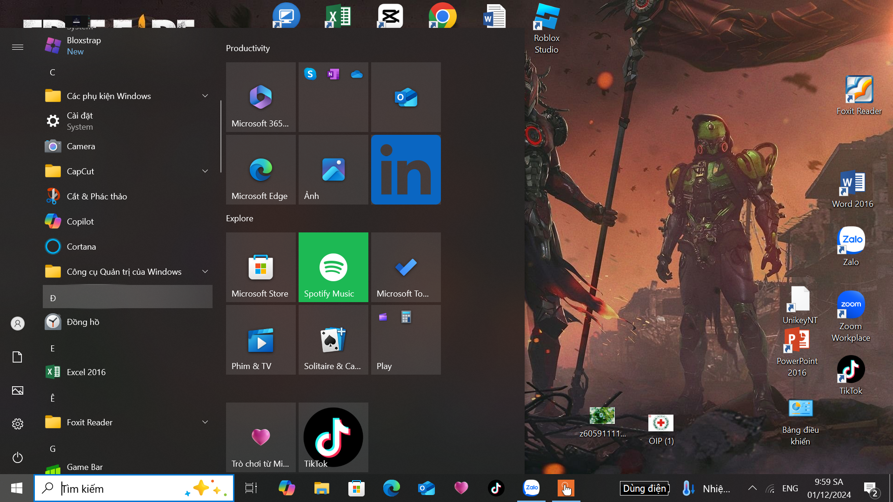
Task: Open the power options button
Action: [x=18, y=457]
